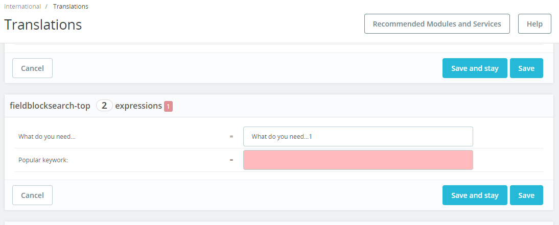This screenshot has height=225, width=559.
Task: Click Save and stay in fieldblocksearch-top panel
Action: [475, 195]
